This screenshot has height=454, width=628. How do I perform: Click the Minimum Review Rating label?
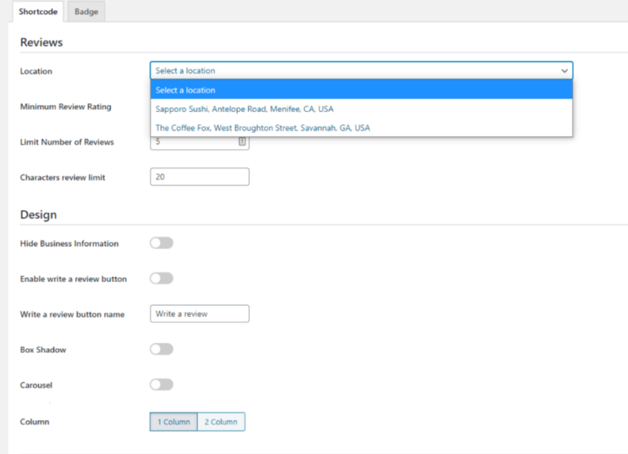click(66, 107)
